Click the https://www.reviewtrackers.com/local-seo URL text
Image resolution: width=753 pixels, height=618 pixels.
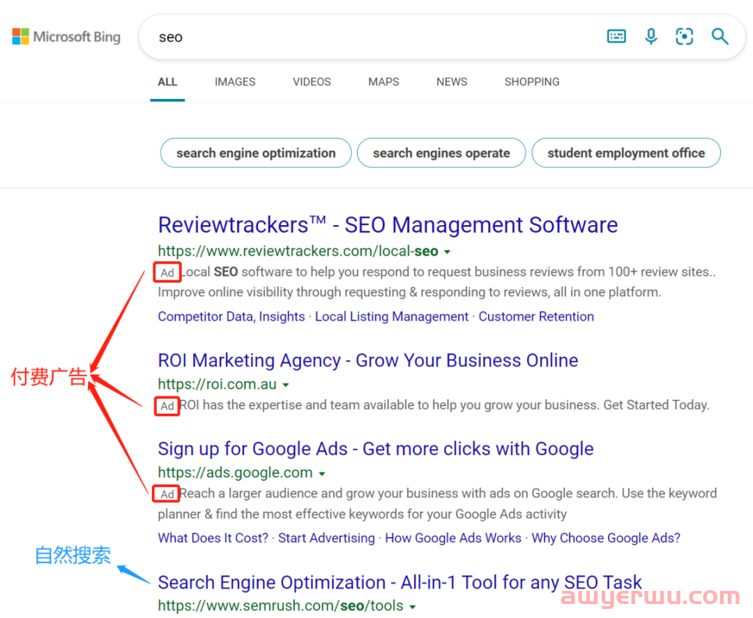pyautogui.click(x=298, y=251)
